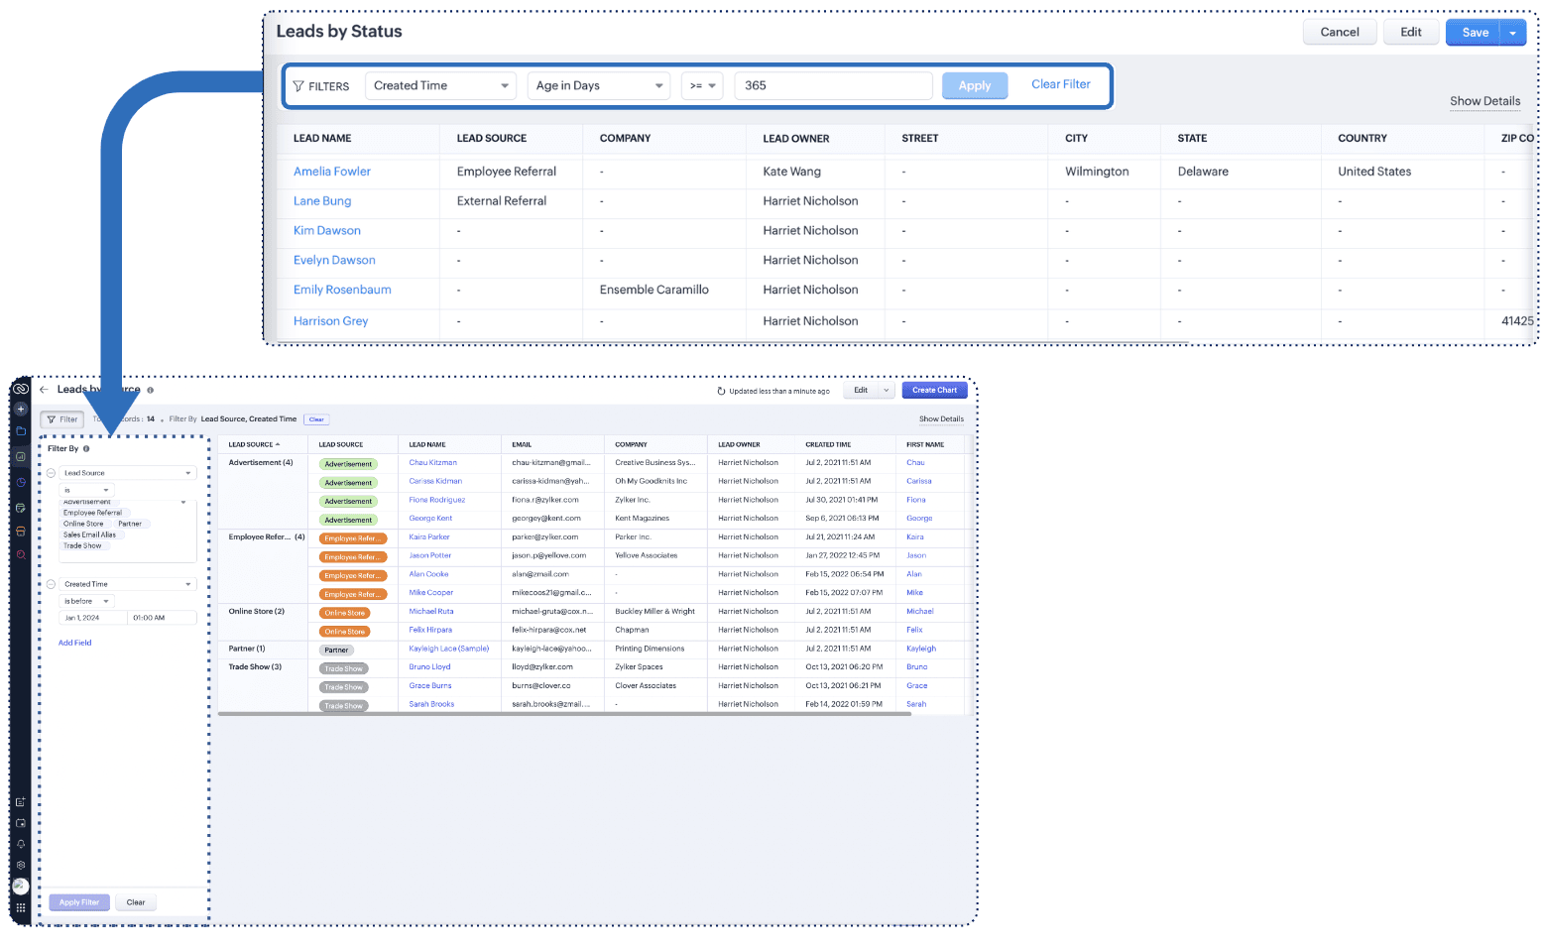
Task: Remove the Lead Source filter criterion
Action: point(51,473)
